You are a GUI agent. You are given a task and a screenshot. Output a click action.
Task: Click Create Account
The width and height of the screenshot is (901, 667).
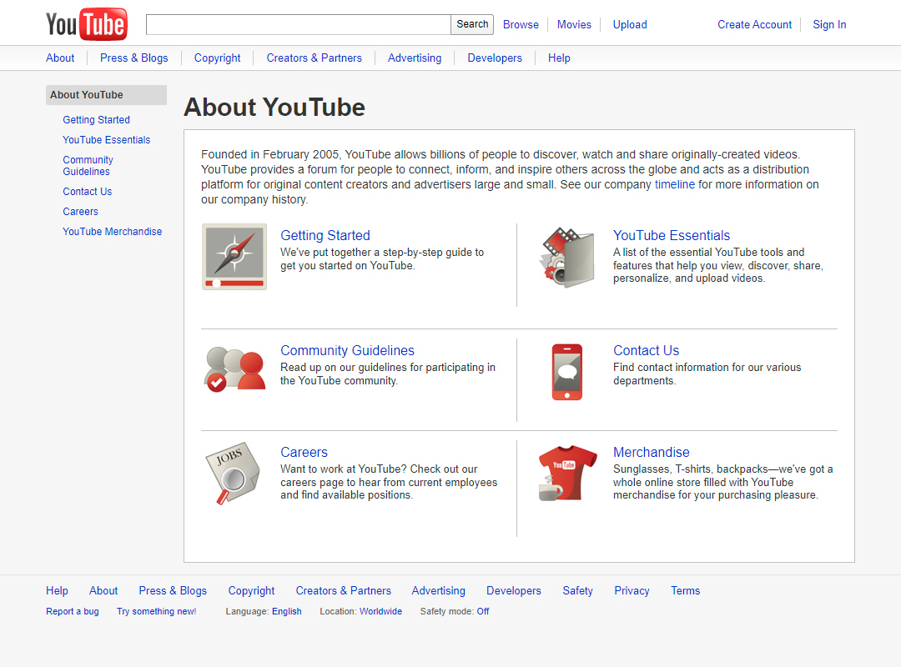(754, 25)
